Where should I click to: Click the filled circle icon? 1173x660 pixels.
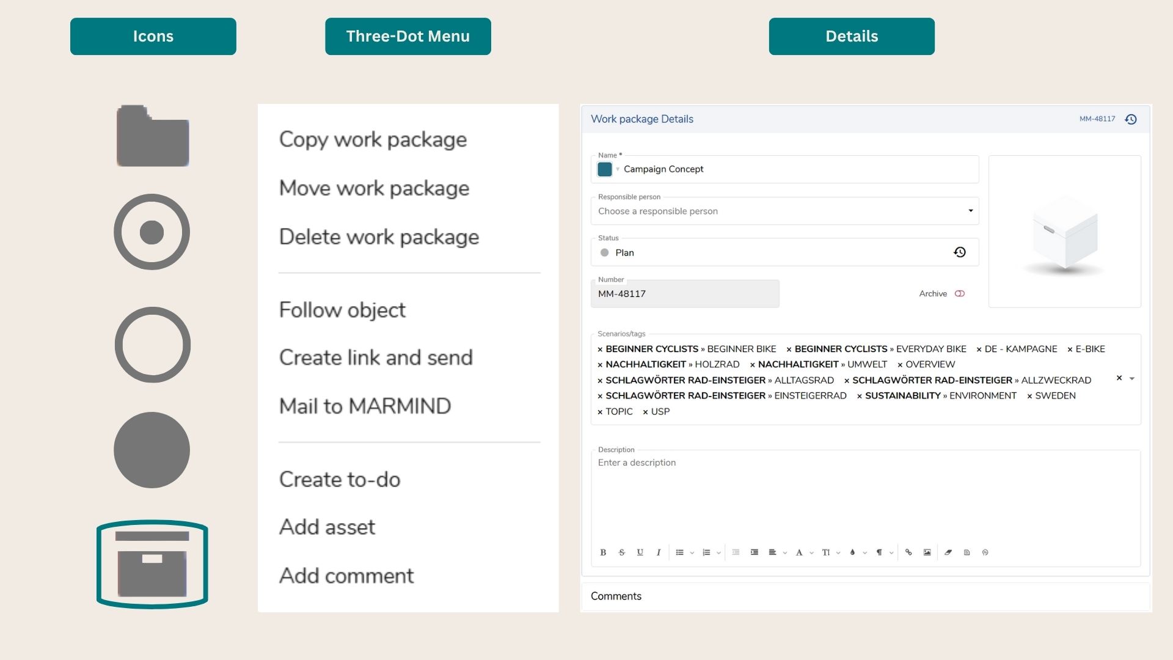(x=152, y=449)
